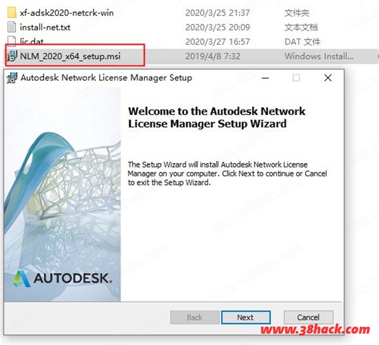Click the NLM_2020_x64_setup.msi installer icon
Image resolution: width=379 pixels, height=345 pixels.
pos(12,56)
